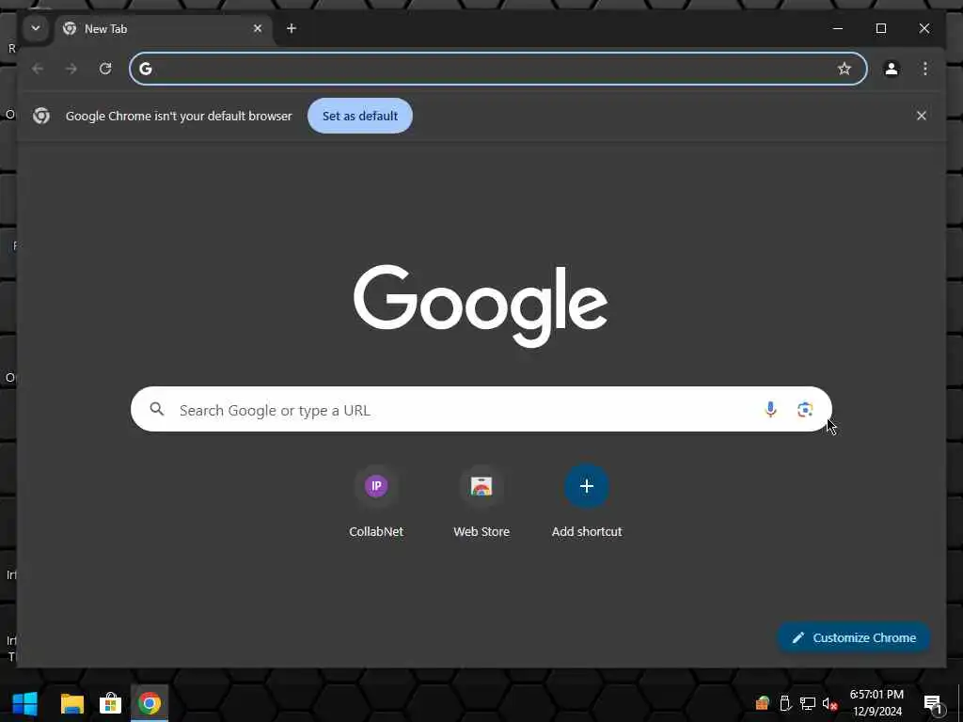The image size is (963, 722).
Task: Open network status tray icon
Action: coord(808,703)
